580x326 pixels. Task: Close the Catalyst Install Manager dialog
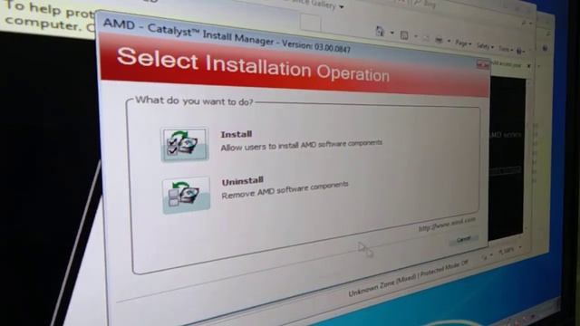tap(483, 65)
